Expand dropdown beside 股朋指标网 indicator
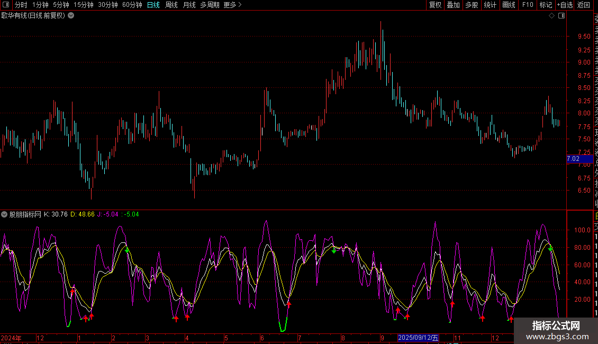 pos(4,214)
